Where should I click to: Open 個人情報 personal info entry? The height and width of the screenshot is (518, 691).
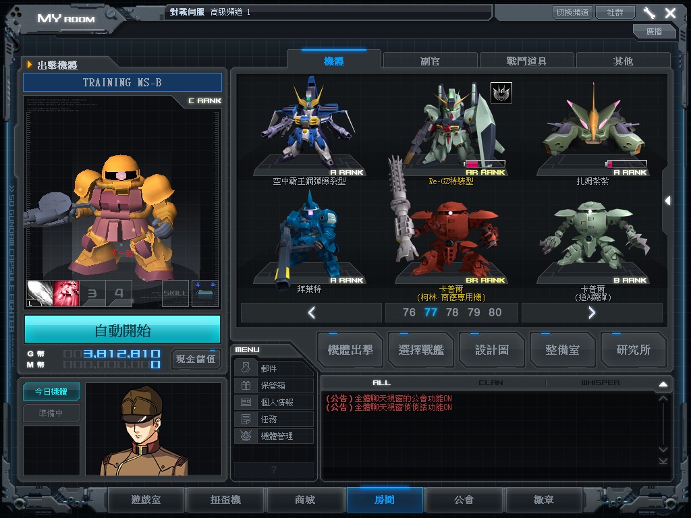[274, 402]
